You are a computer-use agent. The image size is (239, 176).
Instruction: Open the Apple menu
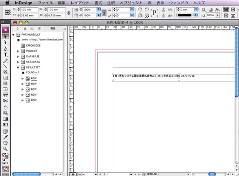coord(8,3)
